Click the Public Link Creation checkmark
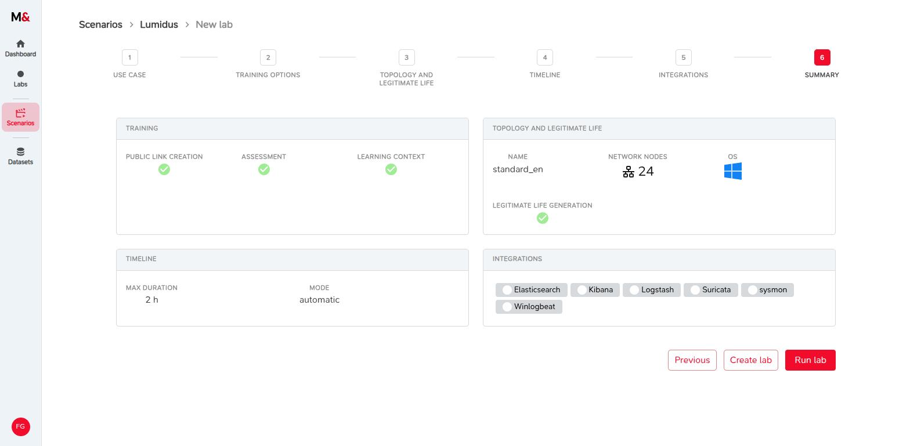 pyautogui.click(x=164, y=169)
